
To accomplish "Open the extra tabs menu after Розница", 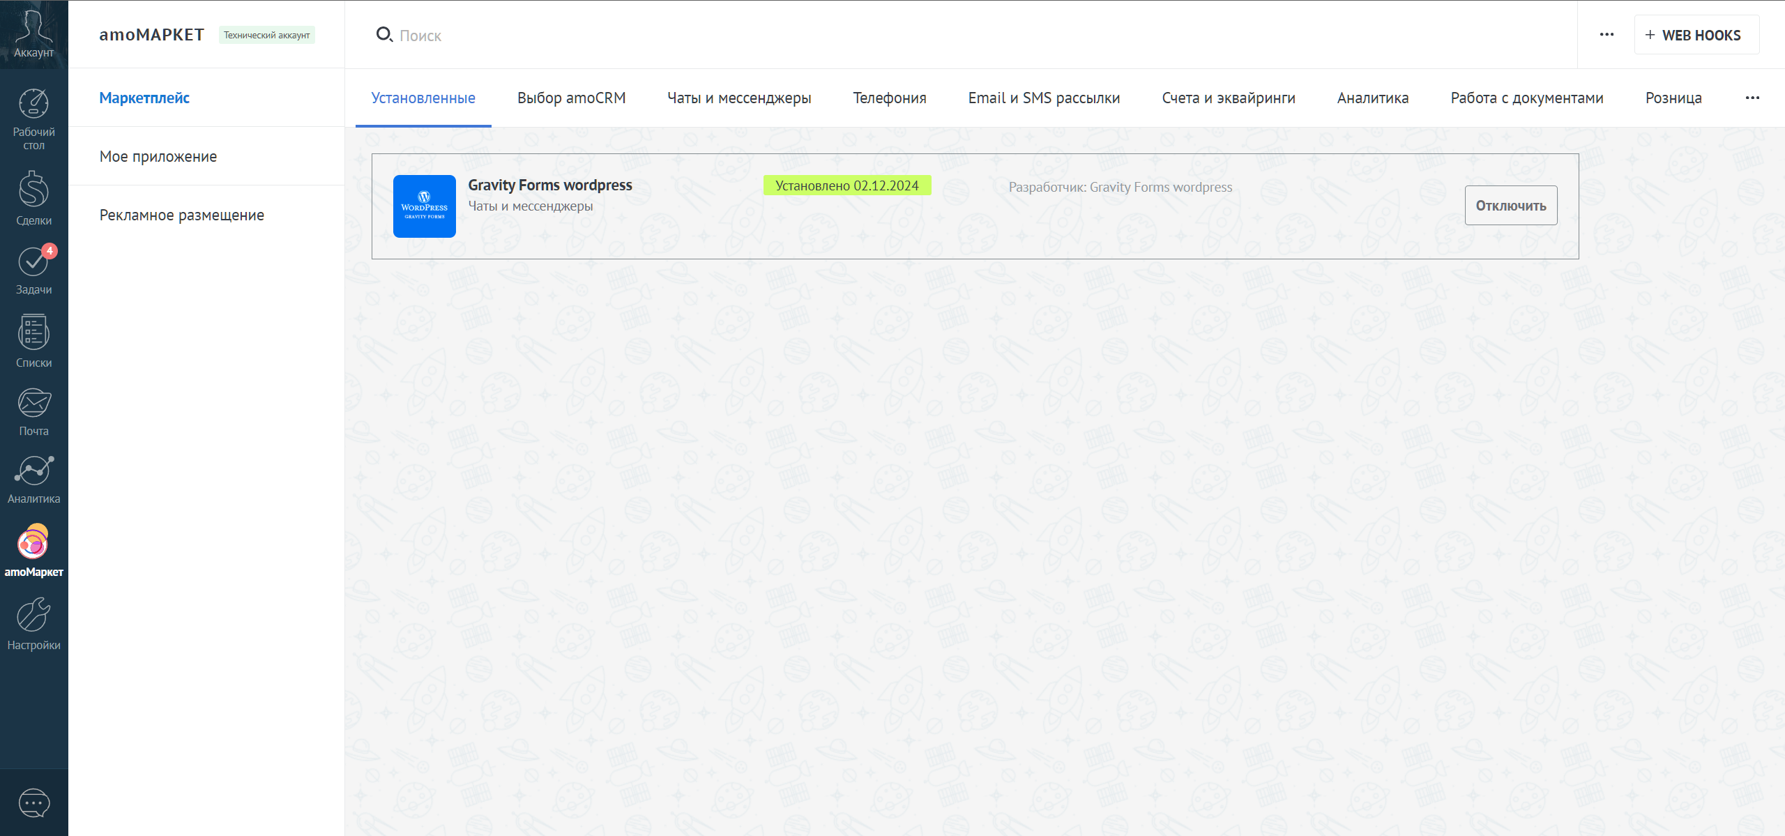I will (x=1754, y=98).
